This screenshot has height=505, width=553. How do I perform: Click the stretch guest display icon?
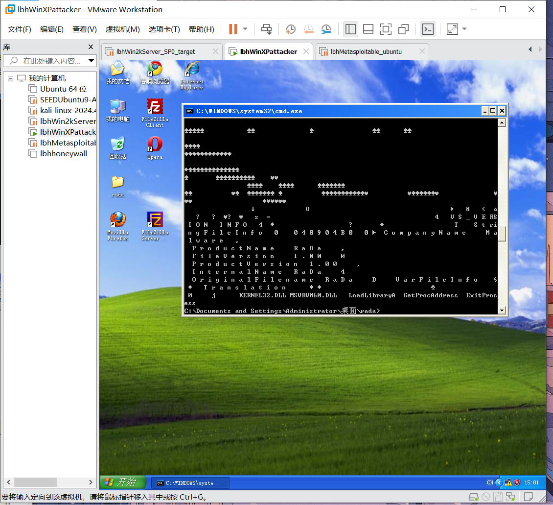click(x=452, y=29)
